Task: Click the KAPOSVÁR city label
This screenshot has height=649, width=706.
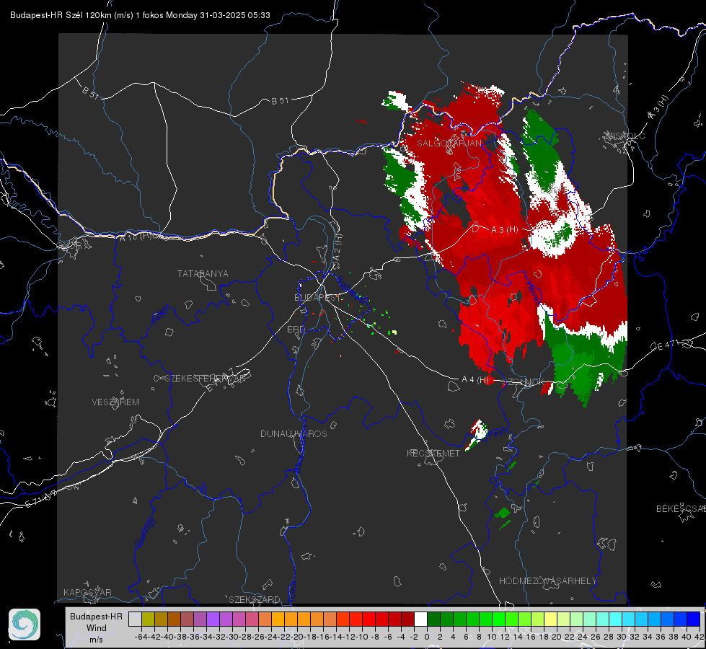Action: [87, 592]
